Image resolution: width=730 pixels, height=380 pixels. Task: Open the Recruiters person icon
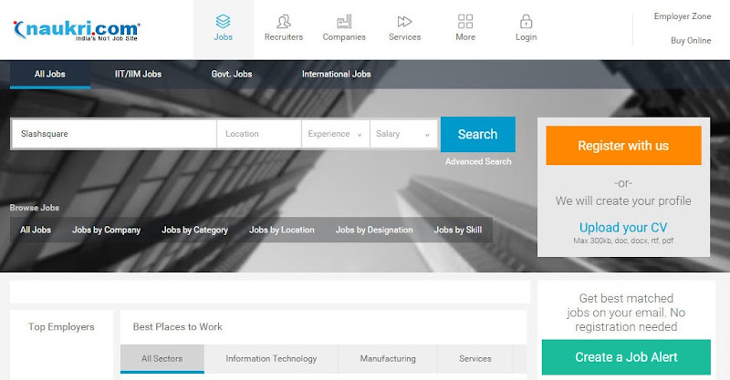click(284, 21)
